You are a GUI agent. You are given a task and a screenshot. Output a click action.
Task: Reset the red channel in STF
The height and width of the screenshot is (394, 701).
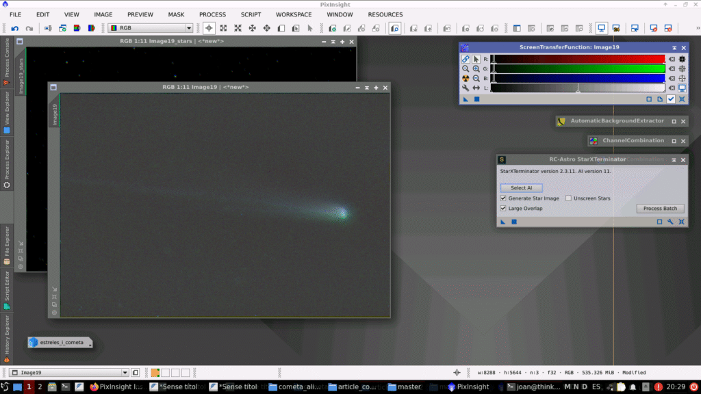[672, 60]
